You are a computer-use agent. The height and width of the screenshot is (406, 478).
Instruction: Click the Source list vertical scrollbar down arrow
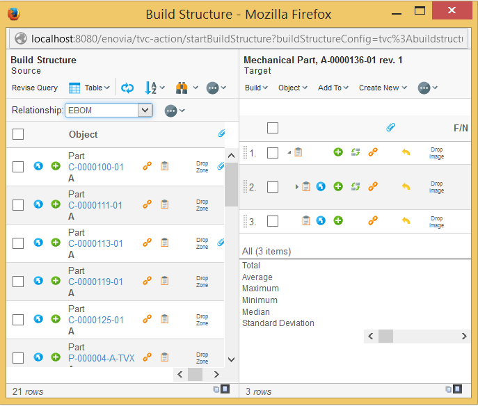click(231, 360)
